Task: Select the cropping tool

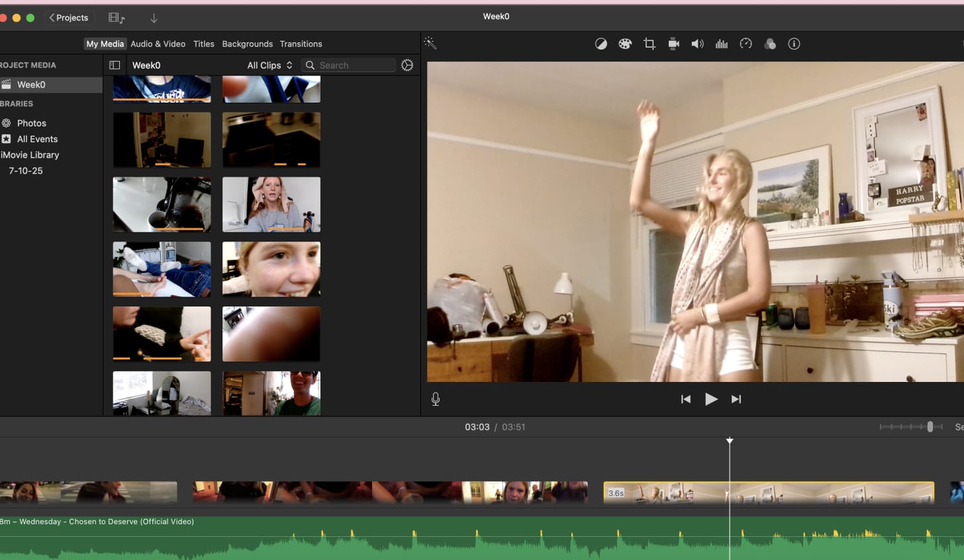Action: [650, 44]
